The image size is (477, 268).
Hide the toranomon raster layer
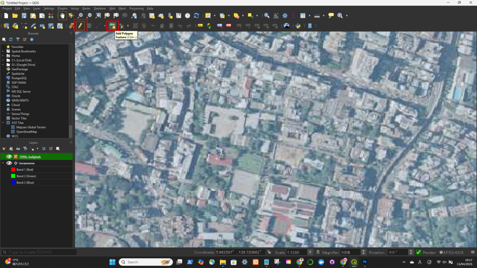pyautogui.click(x=9, y=163)
